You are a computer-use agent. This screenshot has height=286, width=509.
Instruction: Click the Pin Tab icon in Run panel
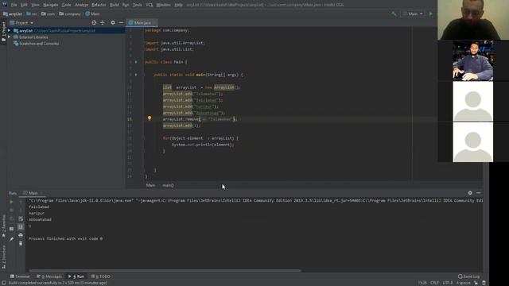(11, 239)
